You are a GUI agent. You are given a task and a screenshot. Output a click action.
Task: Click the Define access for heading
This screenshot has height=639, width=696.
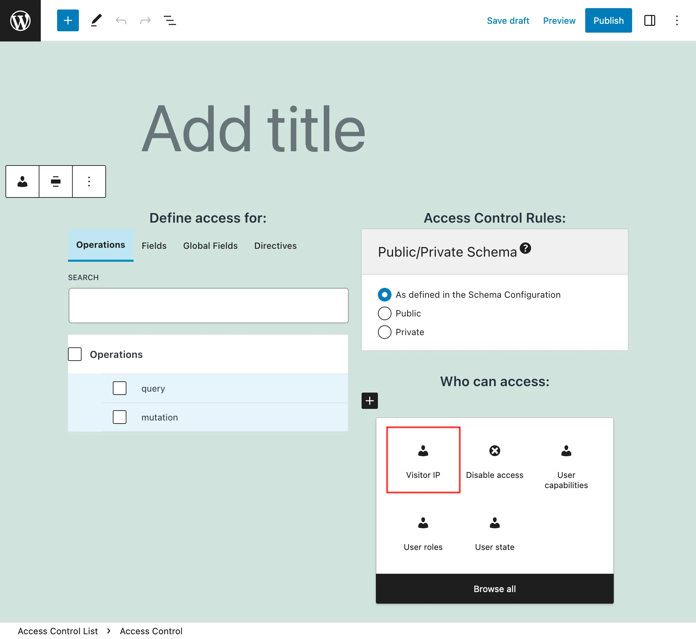point(208,218)
